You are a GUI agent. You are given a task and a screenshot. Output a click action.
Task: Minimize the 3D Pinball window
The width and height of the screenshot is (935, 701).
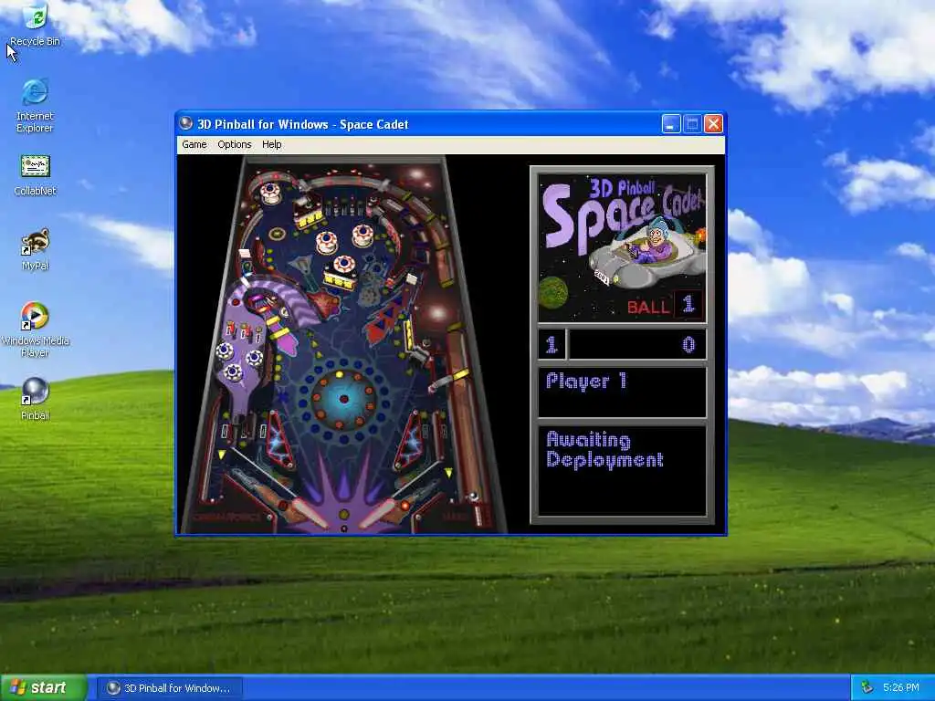[x=671, y=124]
